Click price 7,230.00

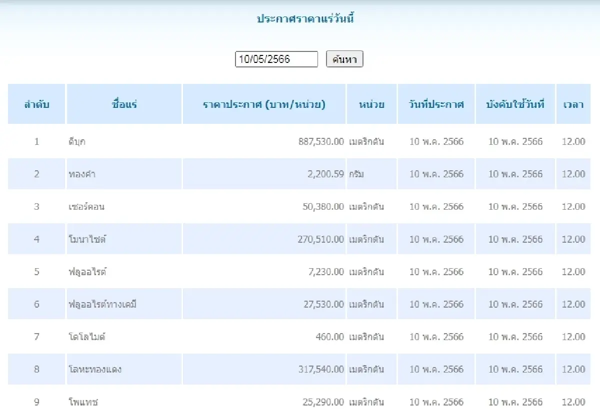coord(326,272)
